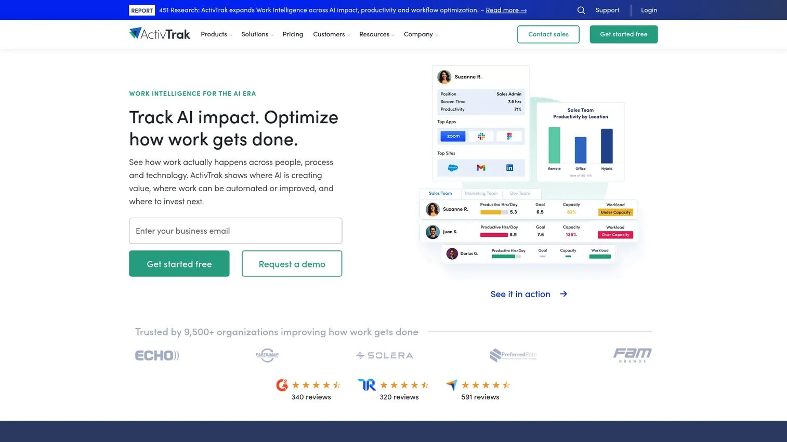This screenshot has width=787, height=442.
Task: Click the G2 reviews logo
Action: click(282, 385)
